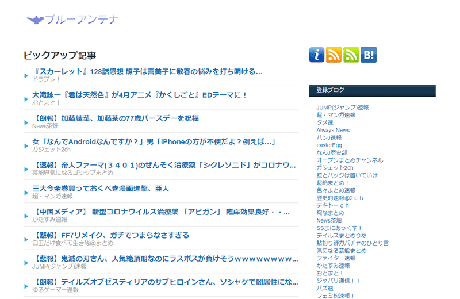The width and height of the screenshot is (460, 299).
Task: Open なんJ歴史部 blog link
Action: (332, 152)
